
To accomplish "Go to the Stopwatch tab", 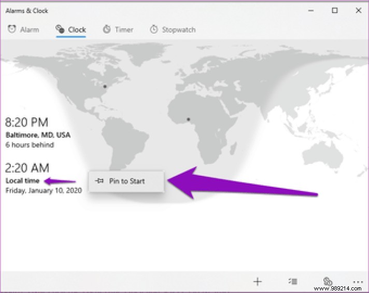I will pyautogui.click(x=173, y=30).
